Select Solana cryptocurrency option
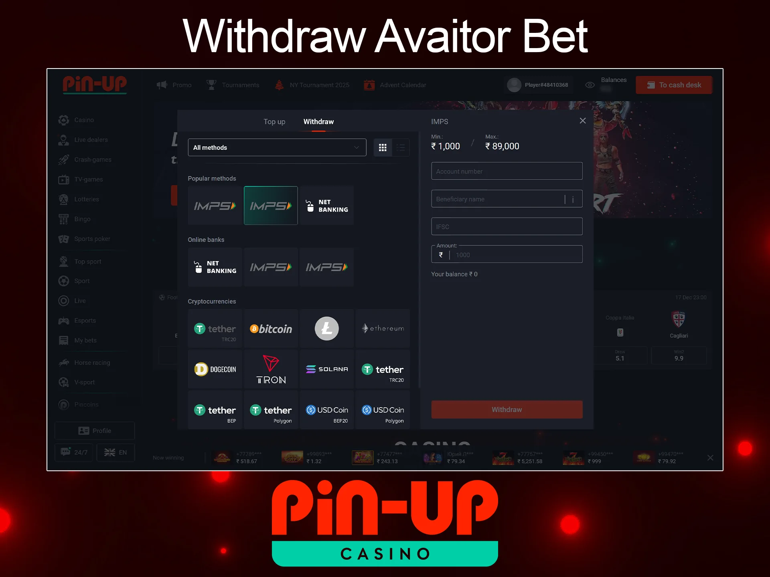770x577 pixels. (x=326, y=369)
